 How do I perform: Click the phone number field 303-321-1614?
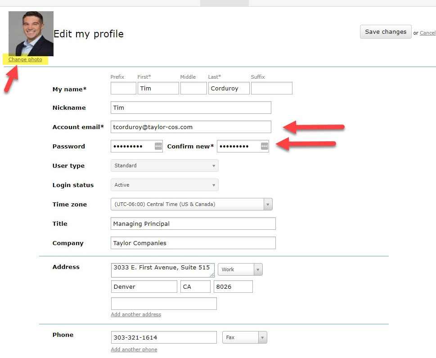(164, 337)
